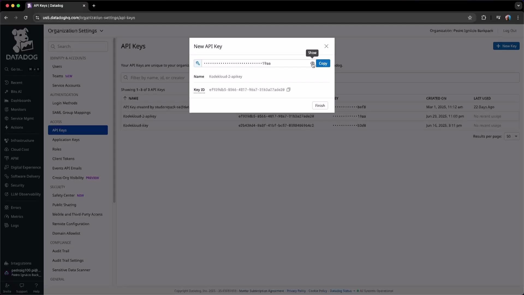Expand the Organization Settings dropdown

[76, 31]
